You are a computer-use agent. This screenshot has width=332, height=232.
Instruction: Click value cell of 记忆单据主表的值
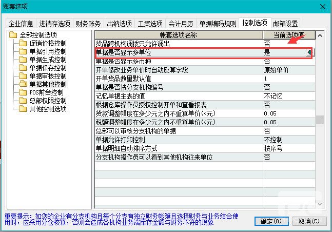point(287,95)
